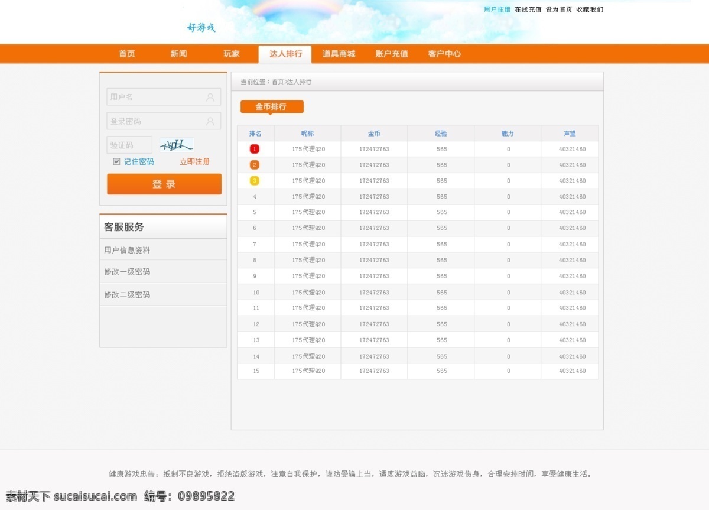
Task: Click rank number 8 in the table
Action: click(255, 260)
